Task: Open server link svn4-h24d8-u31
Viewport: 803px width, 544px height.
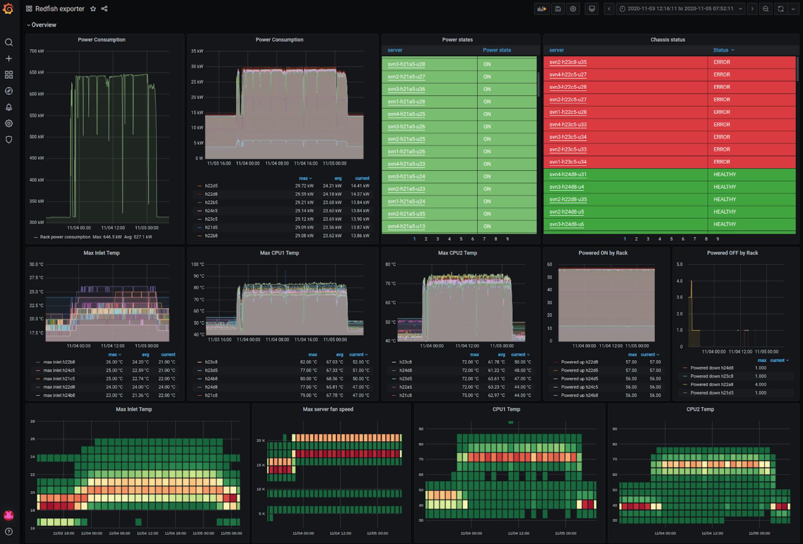Action: [568, 175]
